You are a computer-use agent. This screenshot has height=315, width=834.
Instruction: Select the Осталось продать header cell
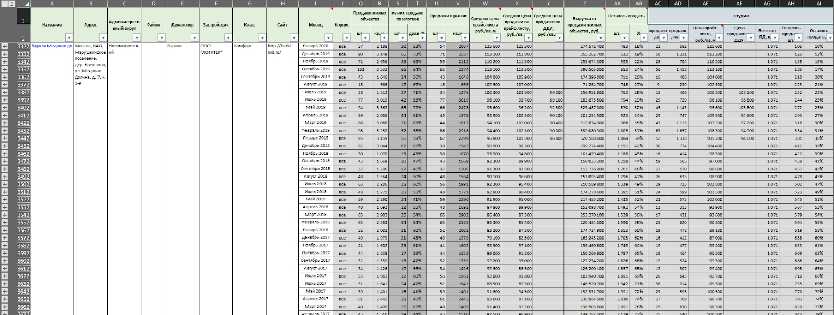pos(626,16)
